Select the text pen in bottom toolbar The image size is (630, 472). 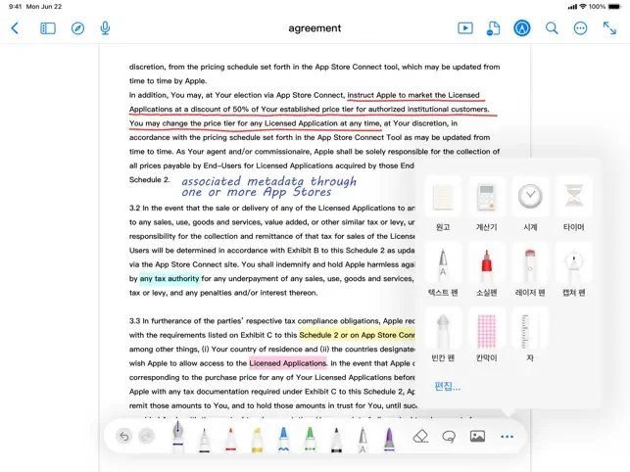click(x=363, y=439)
